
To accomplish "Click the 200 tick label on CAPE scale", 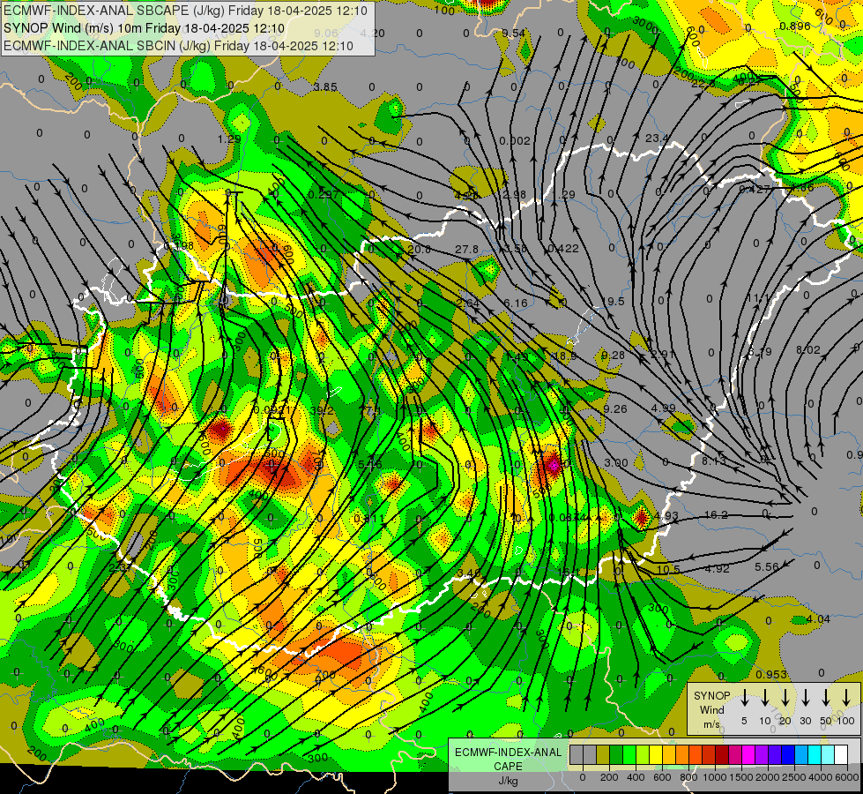I will pyautogui.click(x=609, y=777).
